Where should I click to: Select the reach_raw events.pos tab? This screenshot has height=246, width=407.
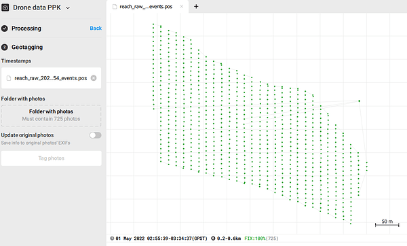[147, 7]
